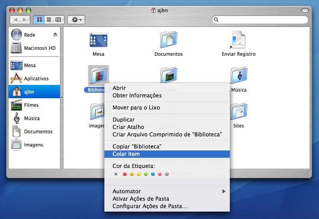Select Ativar Ações de Pasta
The width and height of the screenshot is (319, 219).
click(167, 199)
